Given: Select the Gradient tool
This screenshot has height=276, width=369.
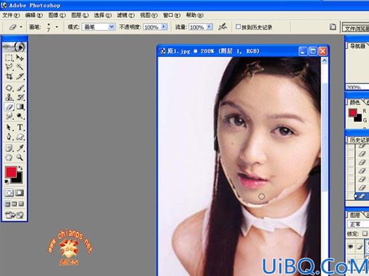Looking at the screenshot, I should point(20,107).
